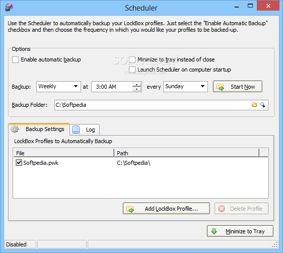Click the Start Now button
Screen dimensions: 283x253
click(238, 87)
